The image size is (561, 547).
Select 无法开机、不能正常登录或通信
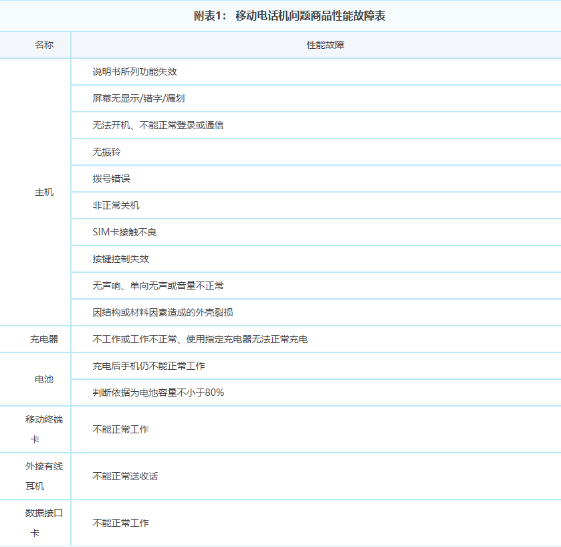click(x=154, y=125)
